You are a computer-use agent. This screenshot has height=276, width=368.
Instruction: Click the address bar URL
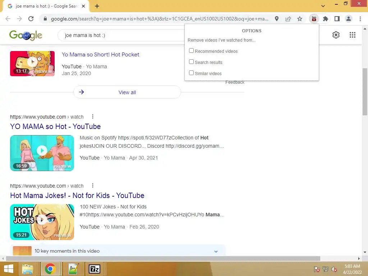pos(160,19)
